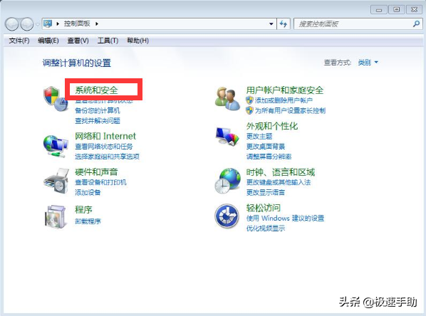Click the 更改显示语言 link
Screen dimensions: 426x316
[266, 192]
